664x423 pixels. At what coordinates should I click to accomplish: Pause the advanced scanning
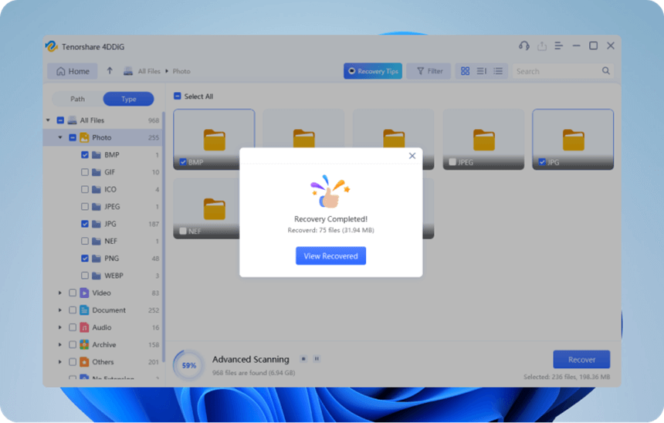coord(317,359)
